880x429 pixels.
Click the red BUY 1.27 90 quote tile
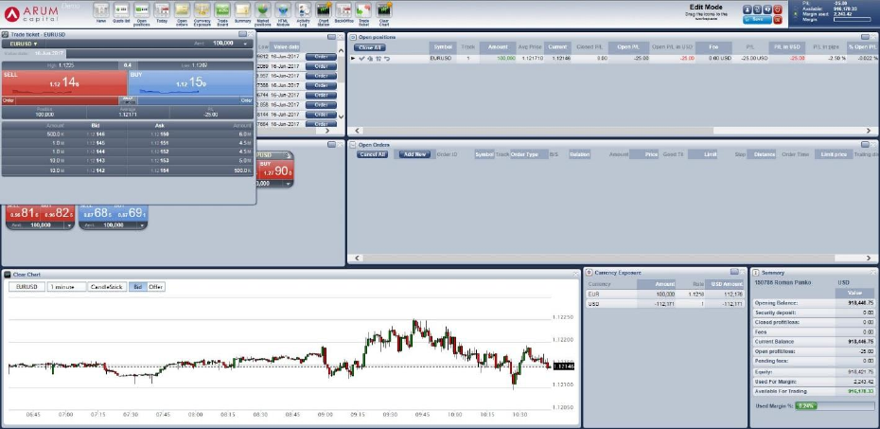click(275, 170)
